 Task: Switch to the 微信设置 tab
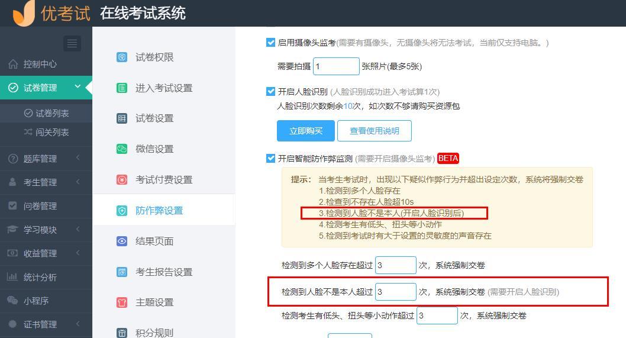click(x=164, y=149)
